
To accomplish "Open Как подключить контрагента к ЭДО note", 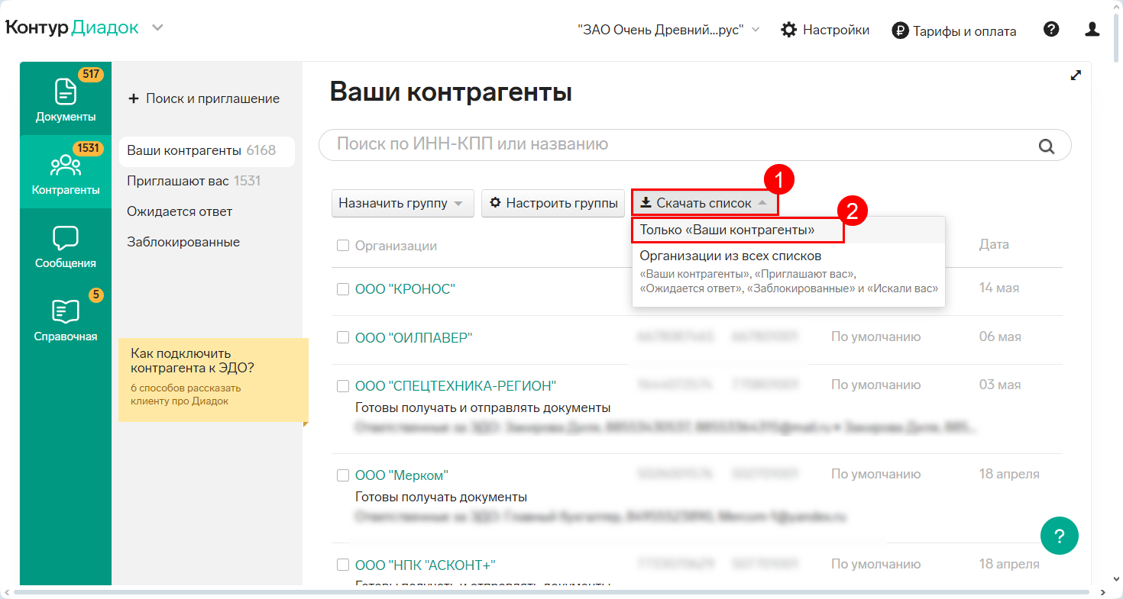I will tap(213, 380).
